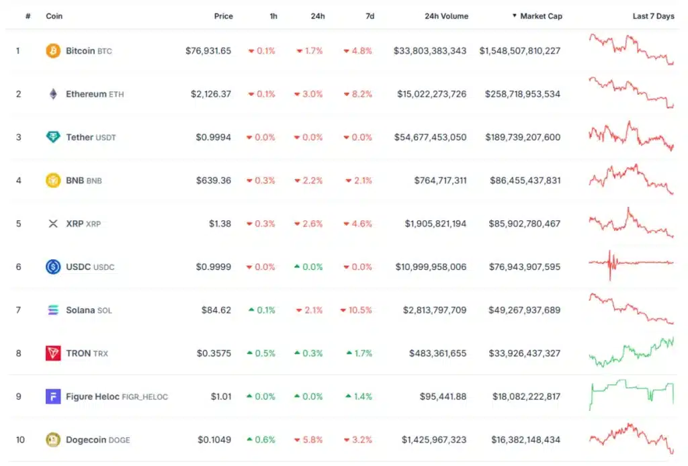Click Ethereum's 7-day sparkline chart
The height and width of the screenshot is (466, 688).
[x=632, y=92]
